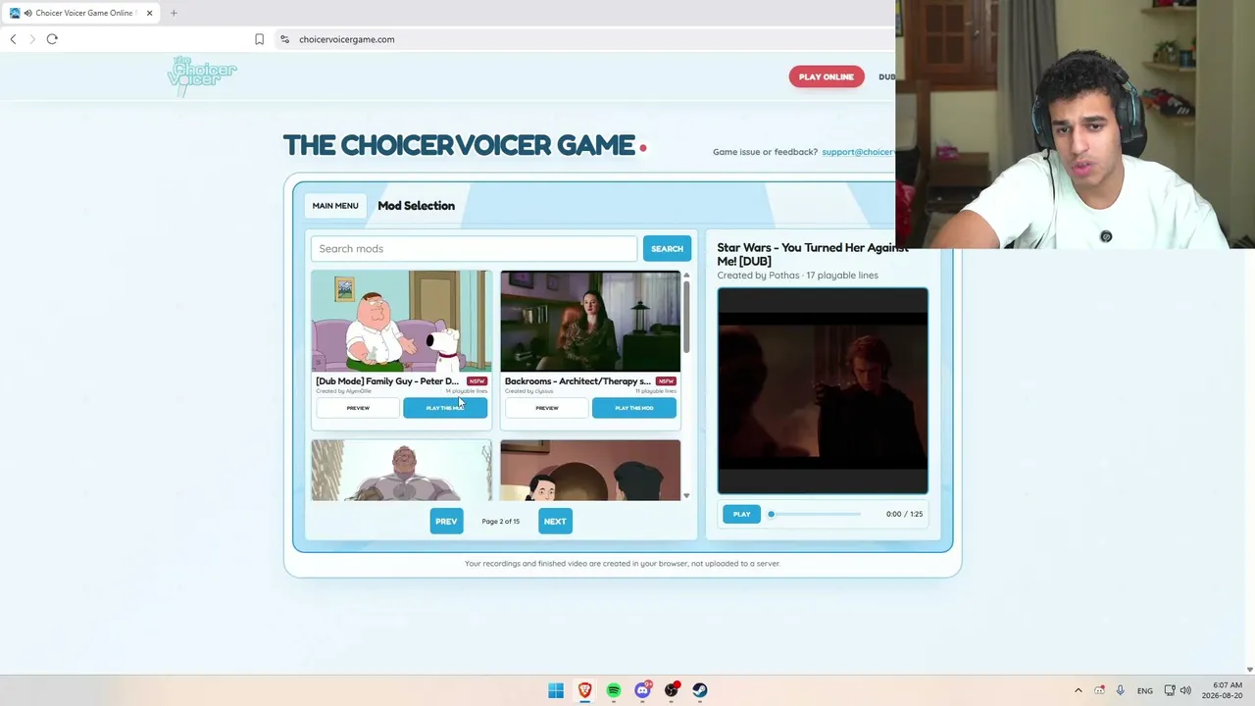Click the preview video progress slider
1255x706 pixels.
pyautogui.click(x=816, y=514)
